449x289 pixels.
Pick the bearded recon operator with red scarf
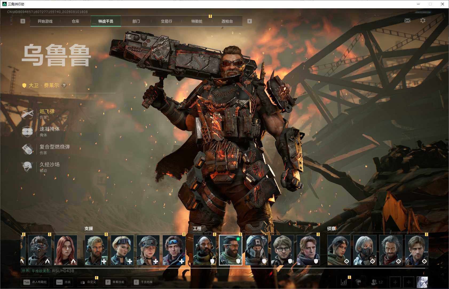click(391, 250)
